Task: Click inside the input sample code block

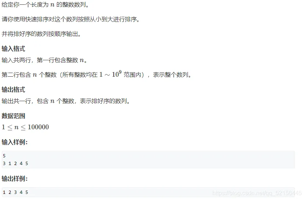Action: [x=148, y=160]
